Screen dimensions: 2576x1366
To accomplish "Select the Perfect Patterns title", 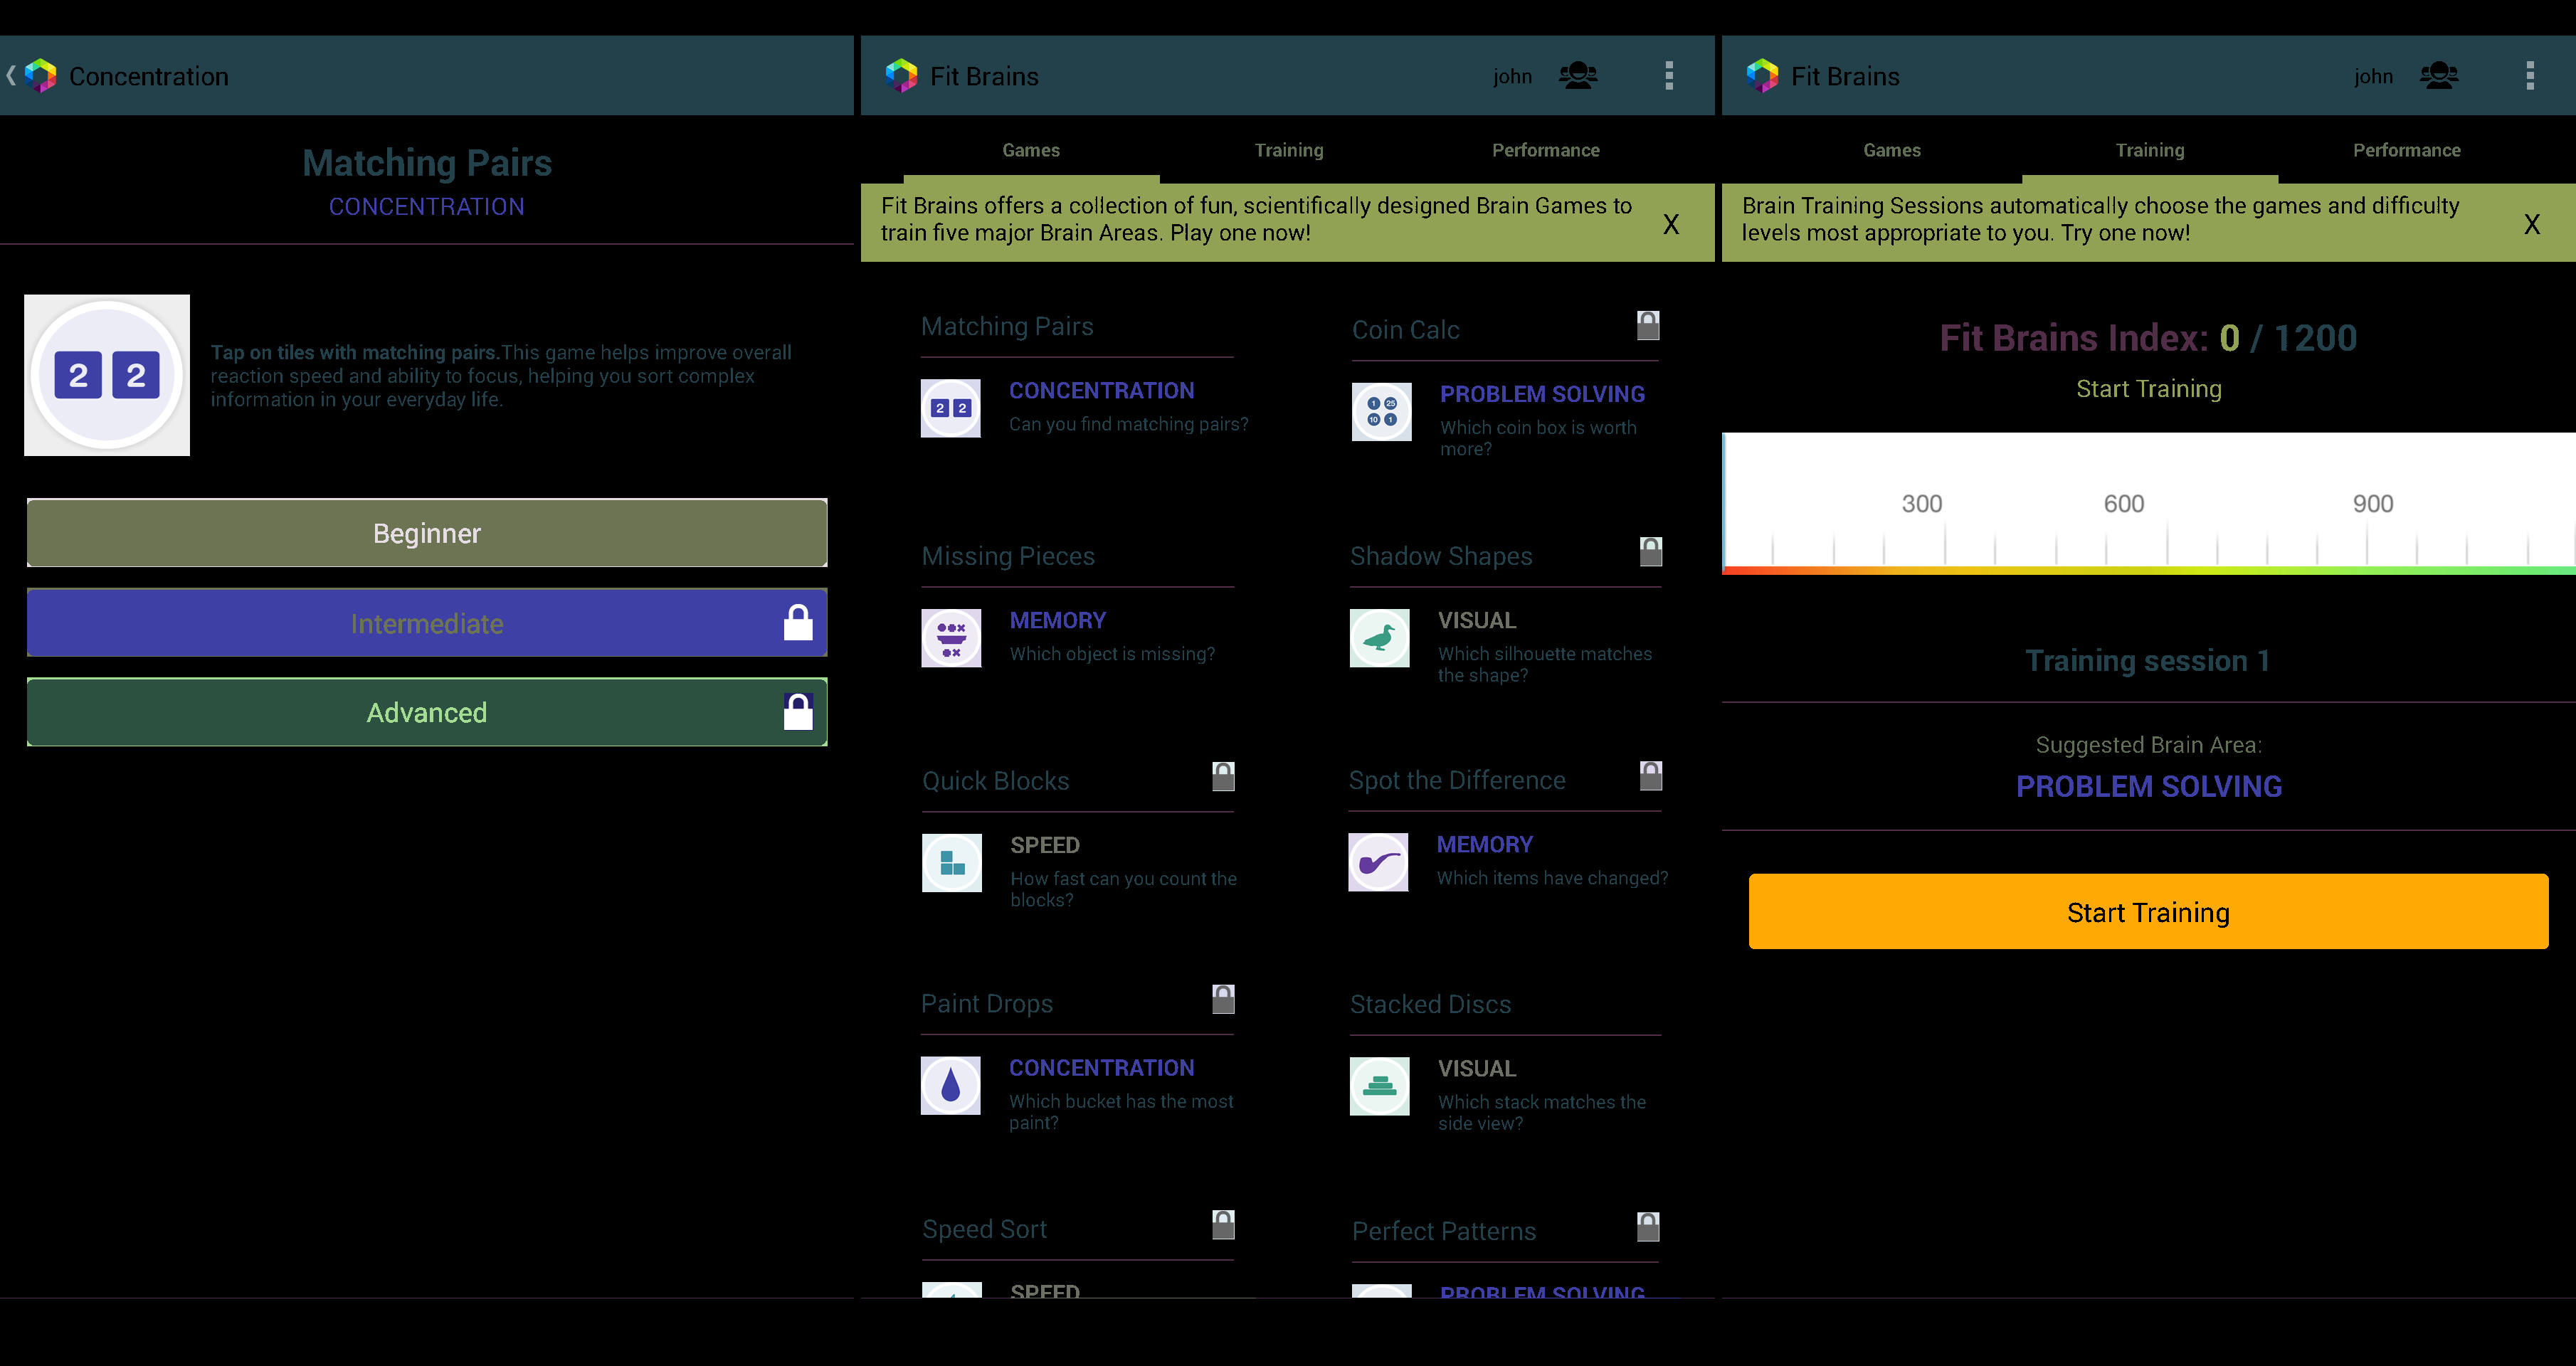I will click(x=1444, y=1231).
